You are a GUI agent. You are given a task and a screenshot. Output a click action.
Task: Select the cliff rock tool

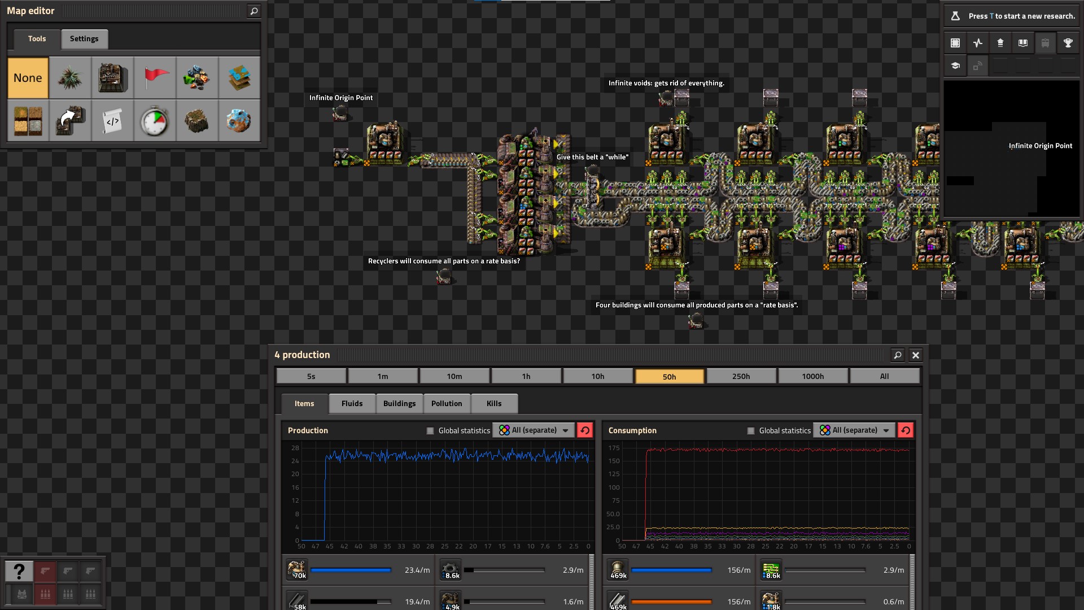[x=197, y=121]
